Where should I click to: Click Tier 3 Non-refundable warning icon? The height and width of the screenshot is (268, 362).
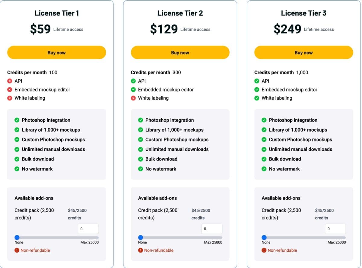click(264, 250)
